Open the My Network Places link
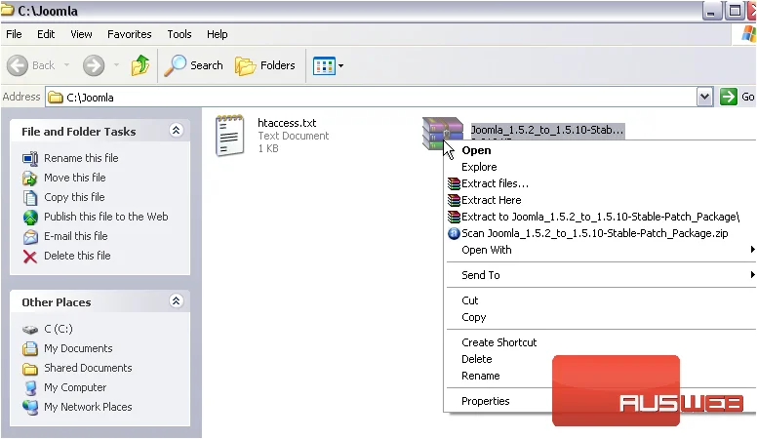Image resolution: width=757 pixels, height=439 pixels. coord(88,407)
